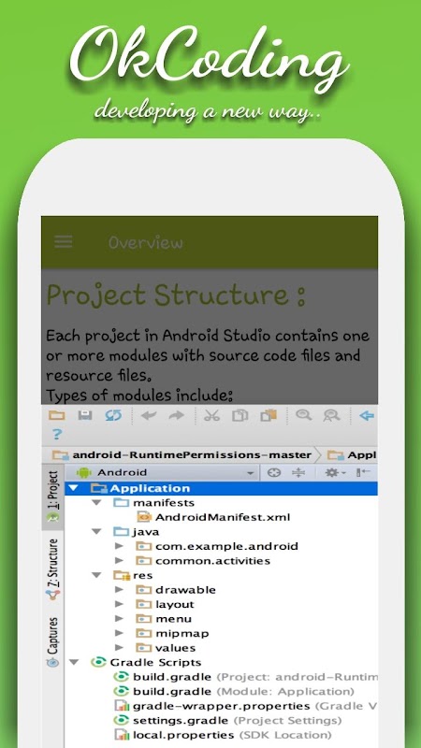
Task: Select the mipmap folder label
Action: click(x=181, y=634)
